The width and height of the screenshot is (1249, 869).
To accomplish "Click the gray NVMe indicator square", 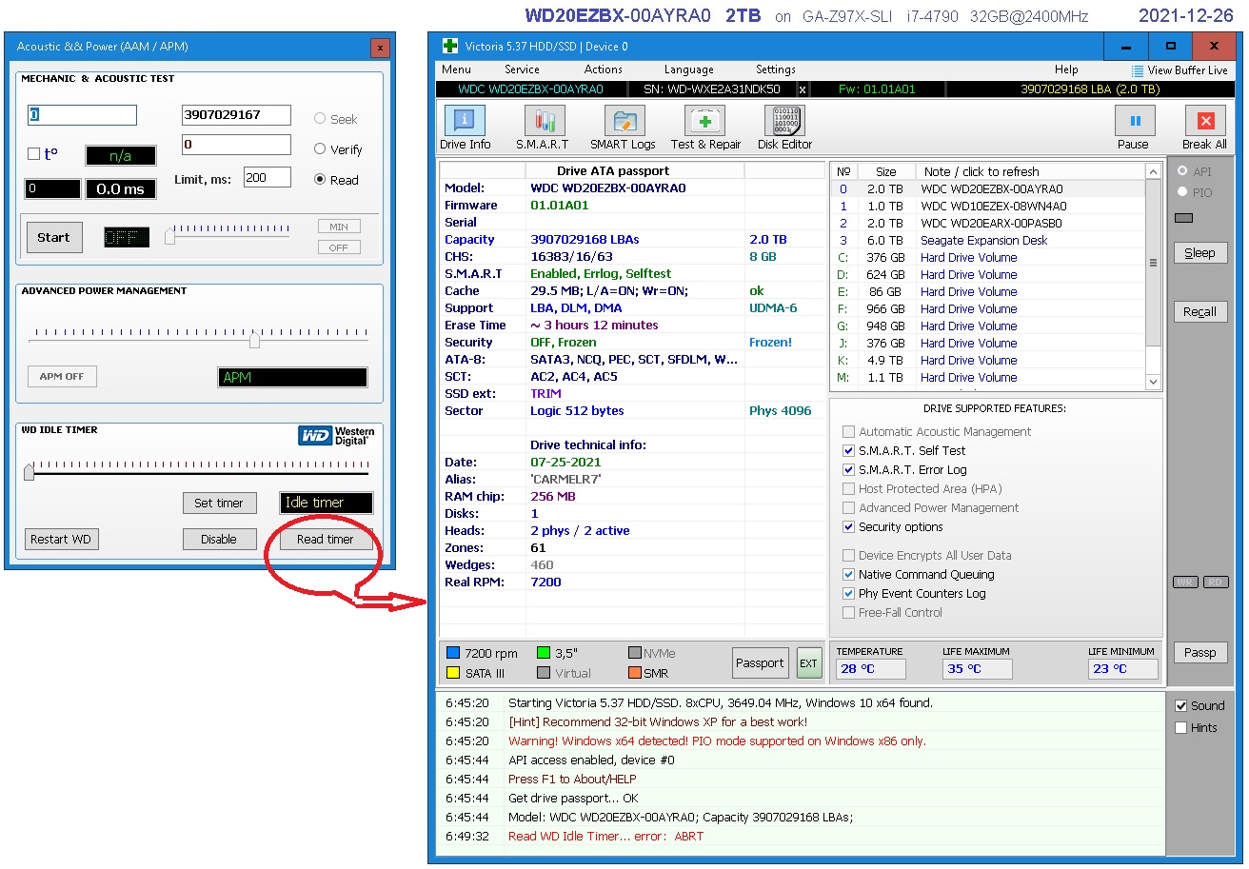I will coord(635,653).
